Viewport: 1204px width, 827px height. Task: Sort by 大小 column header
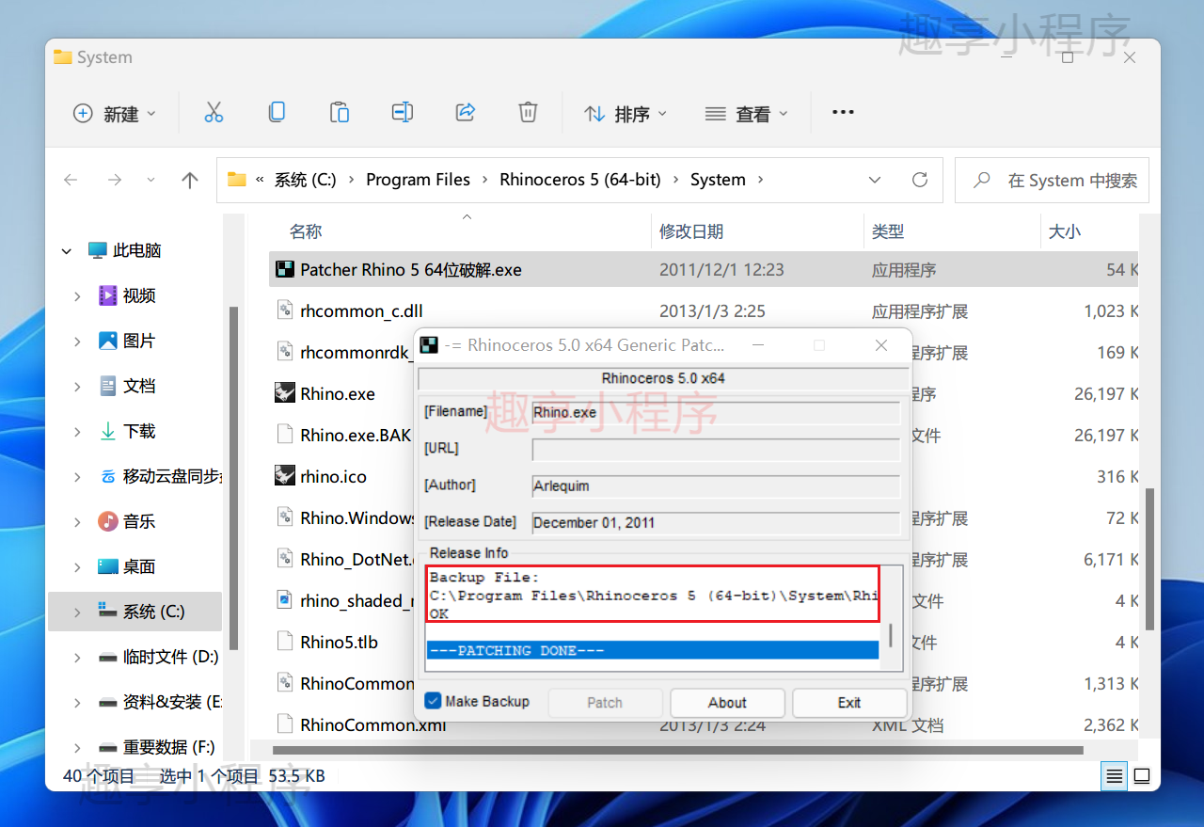tap(1065, 231)
